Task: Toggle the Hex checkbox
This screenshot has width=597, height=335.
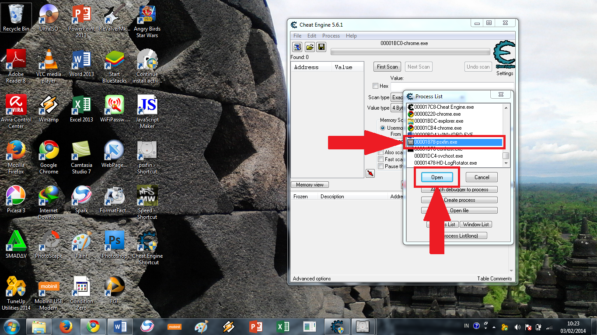Action: click(375, 86)
